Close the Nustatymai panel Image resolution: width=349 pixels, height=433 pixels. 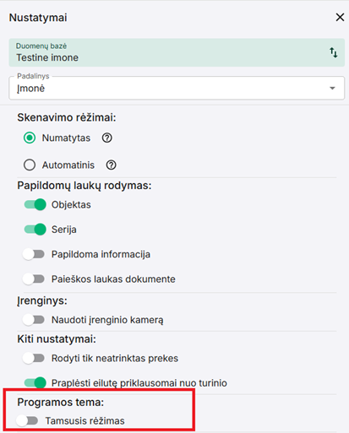click(340, 18)
